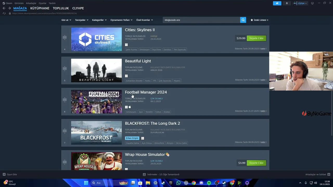This screenshot has width=333, height=187.
Task: Open the announcements megaphone button
Action: click(x=277, y=3)
